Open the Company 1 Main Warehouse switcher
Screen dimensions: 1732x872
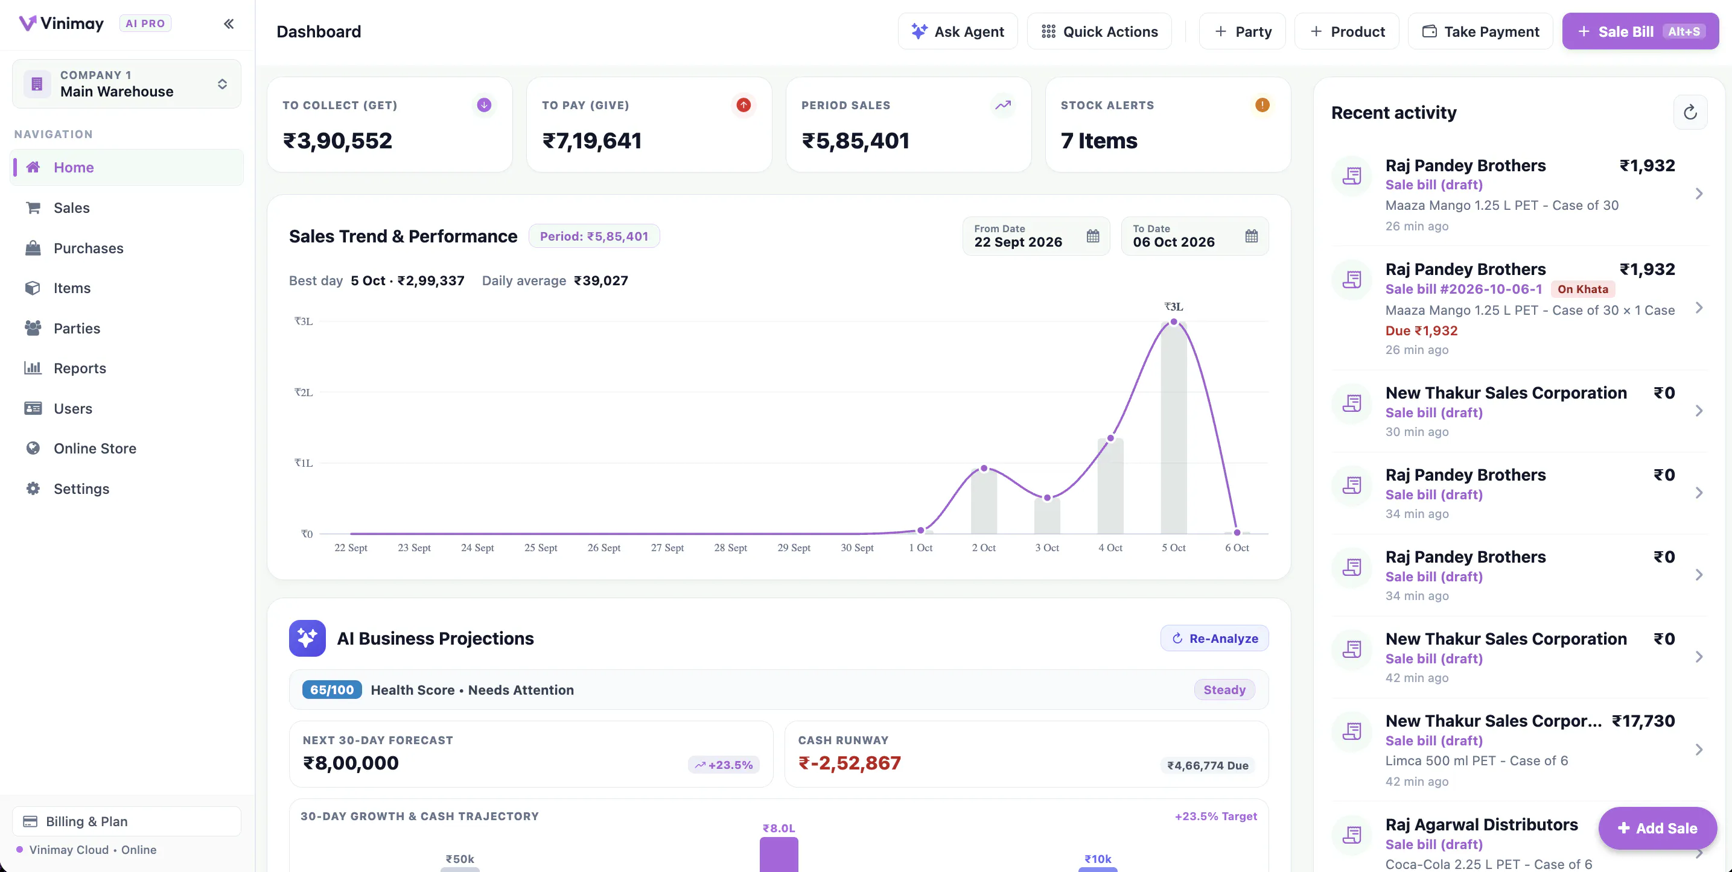click(126, 84)
